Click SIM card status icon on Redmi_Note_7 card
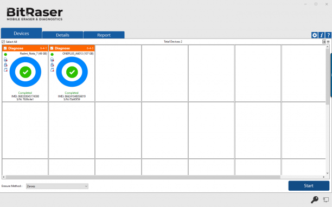Screen dimensions: 332x207 [6, 60]
